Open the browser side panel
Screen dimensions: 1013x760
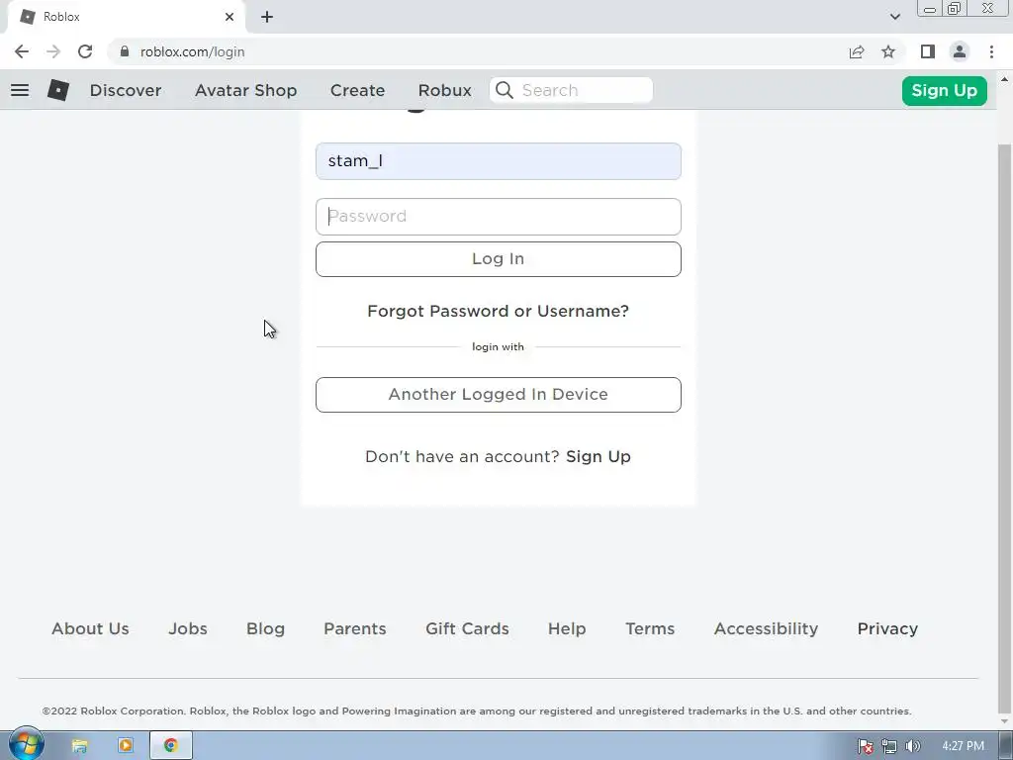pyautogui.click(x=928, y=51)
